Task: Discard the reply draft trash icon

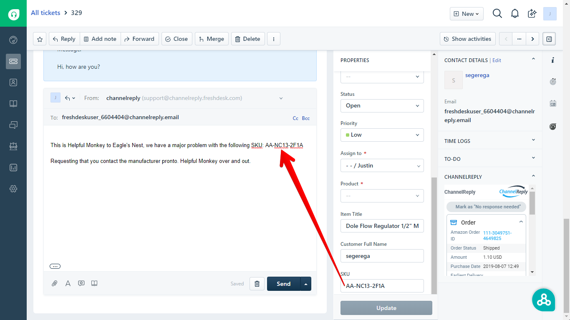Action: (257, 284)
